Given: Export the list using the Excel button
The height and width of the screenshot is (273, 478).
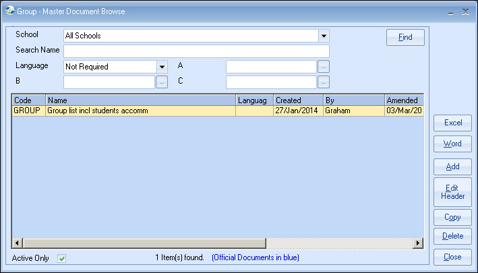Looking at the screenshot, I should click(x=452, y=123).
